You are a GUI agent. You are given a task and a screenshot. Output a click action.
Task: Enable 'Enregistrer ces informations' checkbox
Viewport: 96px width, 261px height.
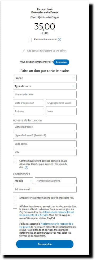pos(15,198)
